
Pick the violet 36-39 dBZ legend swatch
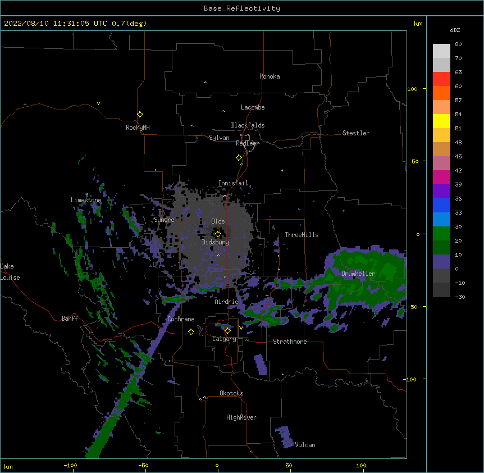click(441, 192)
